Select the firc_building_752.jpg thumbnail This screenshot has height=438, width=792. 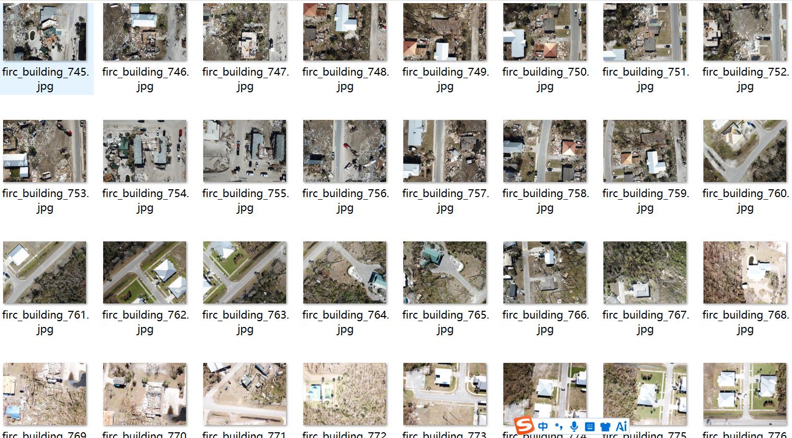click(745, 32)
